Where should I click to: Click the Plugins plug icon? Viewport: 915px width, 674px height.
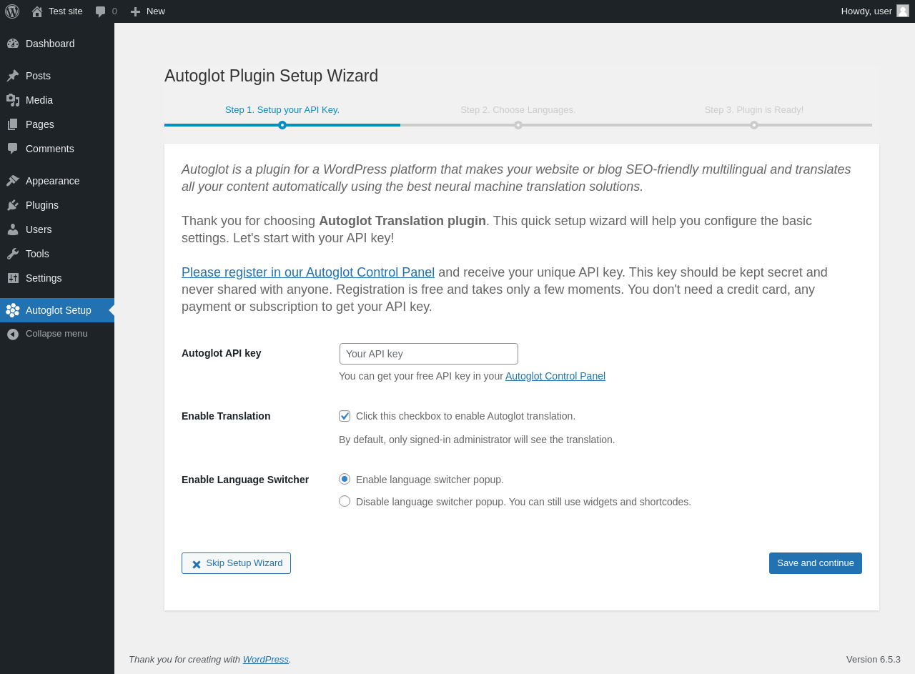click(x=13, y=205)
